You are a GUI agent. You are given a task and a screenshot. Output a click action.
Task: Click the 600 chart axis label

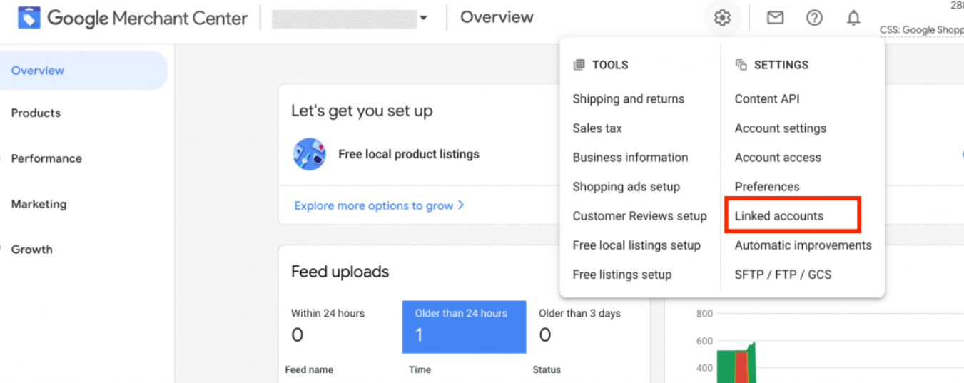point(704,341)
